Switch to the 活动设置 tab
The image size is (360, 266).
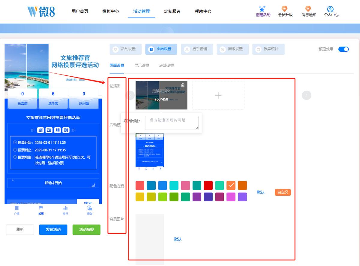pyautogui.click(x=125, y=49)
